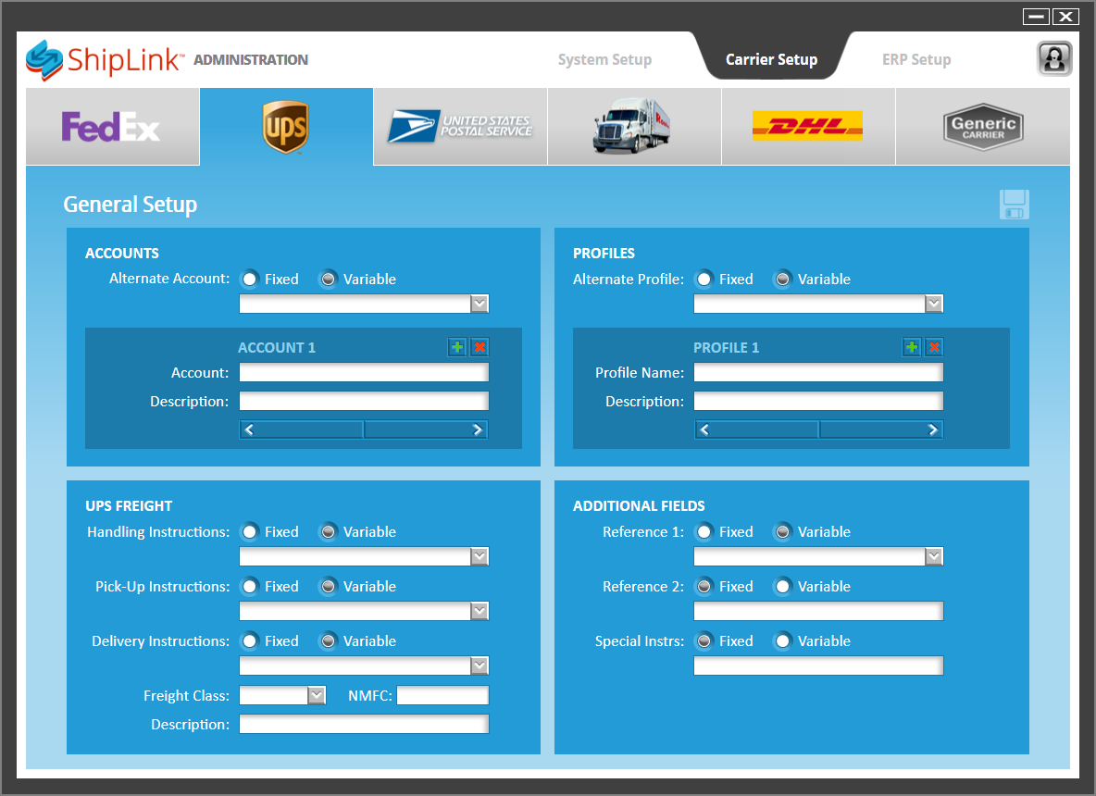Select Fixed for Special Instrs
The height and width of the screenshot is (796, 1096).
tap(704, 641)
